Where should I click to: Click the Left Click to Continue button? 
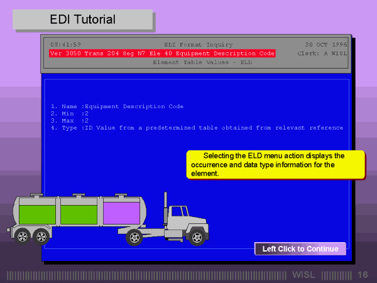[300, 249]
